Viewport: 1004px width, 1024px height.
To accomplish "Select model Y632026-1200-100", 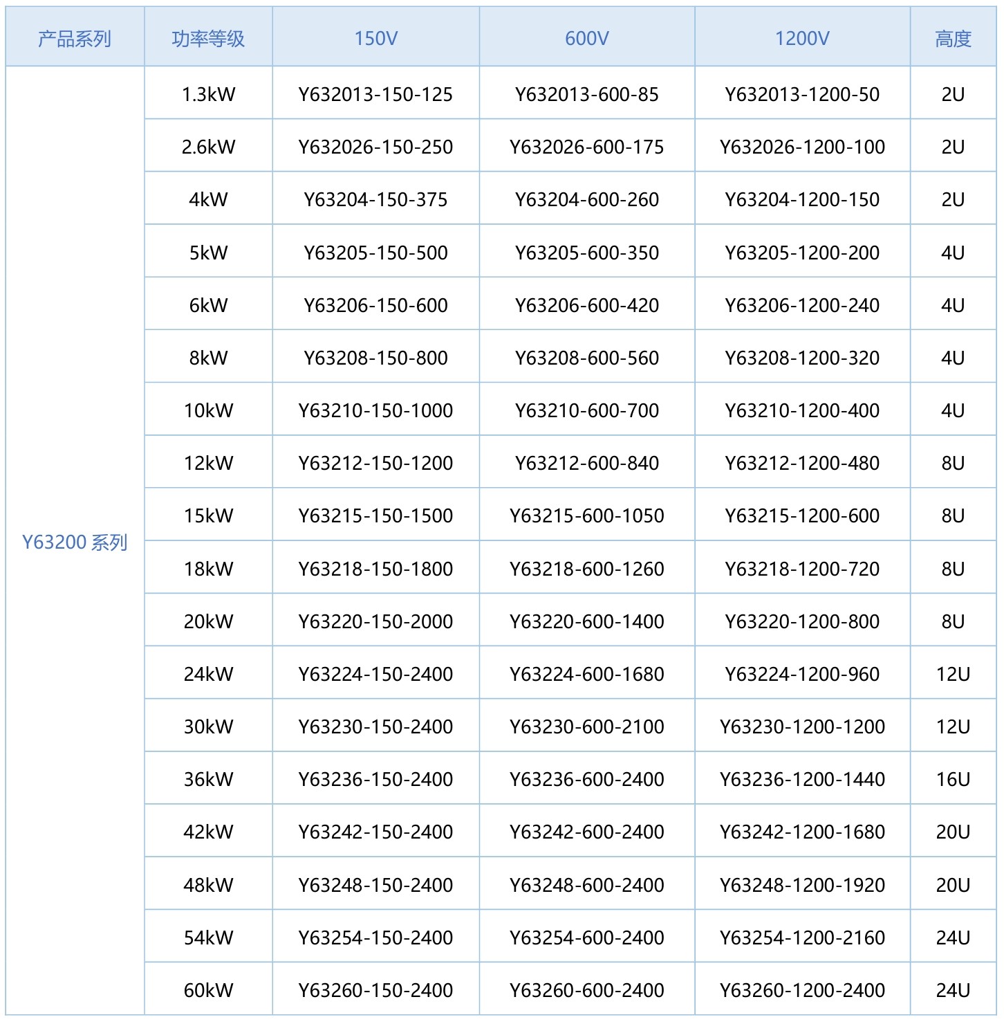I will 802,147.
